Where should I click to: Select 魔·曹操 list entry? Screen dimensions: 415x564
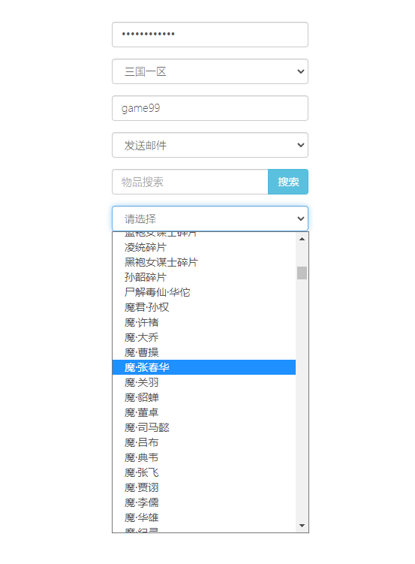pyautogui.click(x=203, y=352)
